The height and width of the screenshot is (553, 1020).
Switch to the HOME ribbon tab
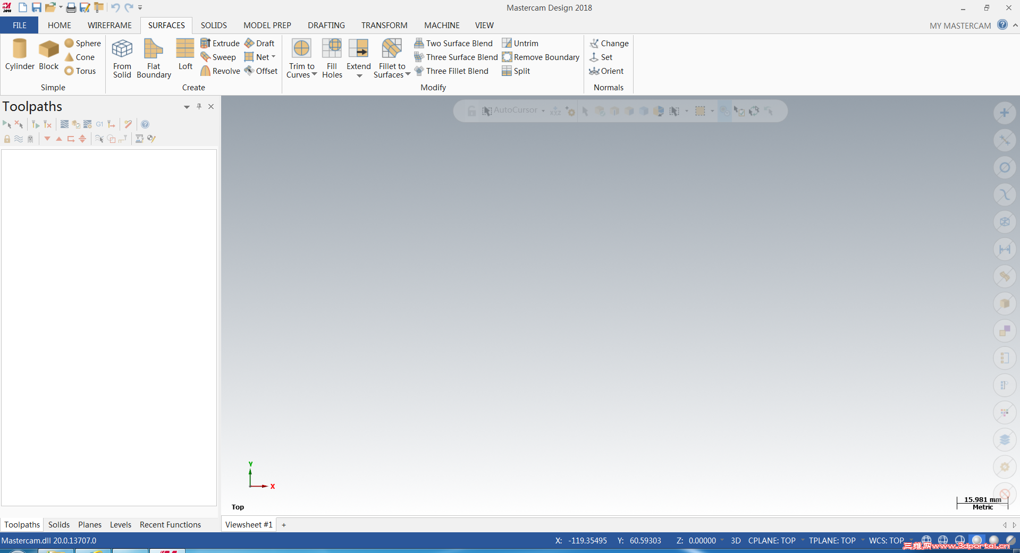(60, 25)
